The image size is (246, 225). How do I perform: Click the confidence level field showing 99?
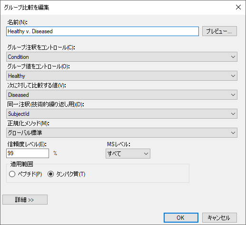click(x=28, y=153)
